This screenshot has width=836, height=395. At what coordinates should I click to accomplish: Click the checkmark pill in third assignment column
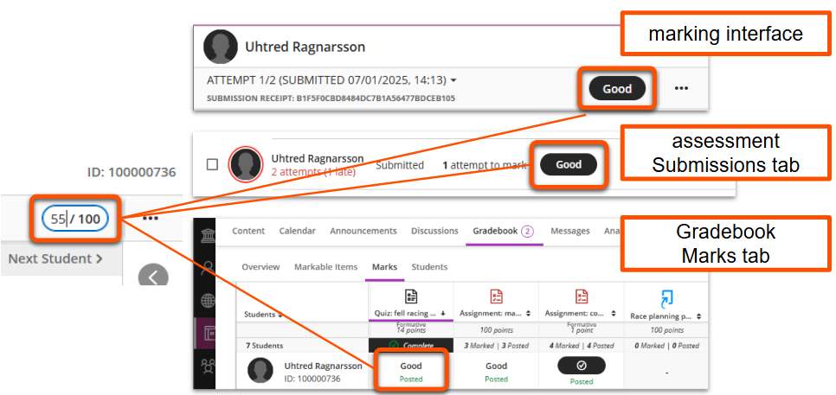(x=581, y=365)
